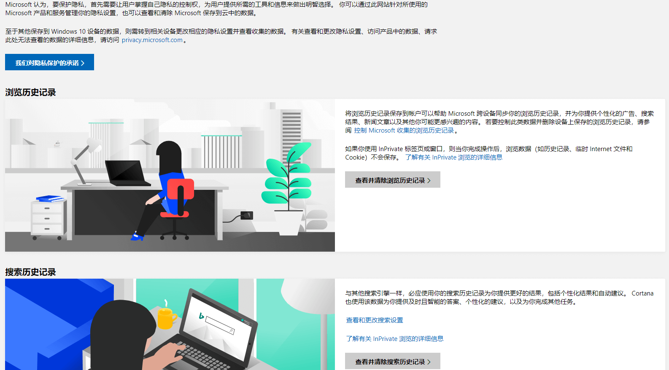Open the InPrivate details link under search history

click(x=395, y=339)
